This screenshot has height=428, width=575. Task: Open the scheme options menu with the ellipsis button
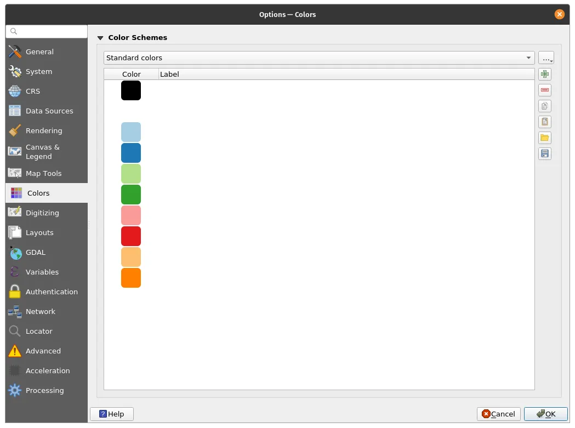(546, 58)
